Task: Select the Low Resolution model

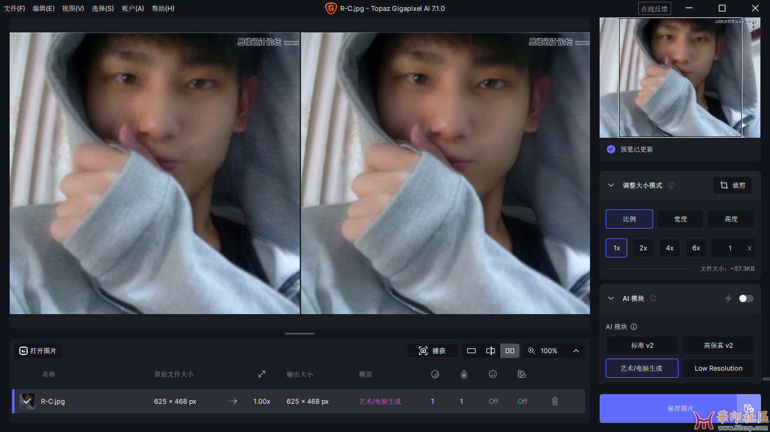Action: pyautogui.click(x=718, y=368)
